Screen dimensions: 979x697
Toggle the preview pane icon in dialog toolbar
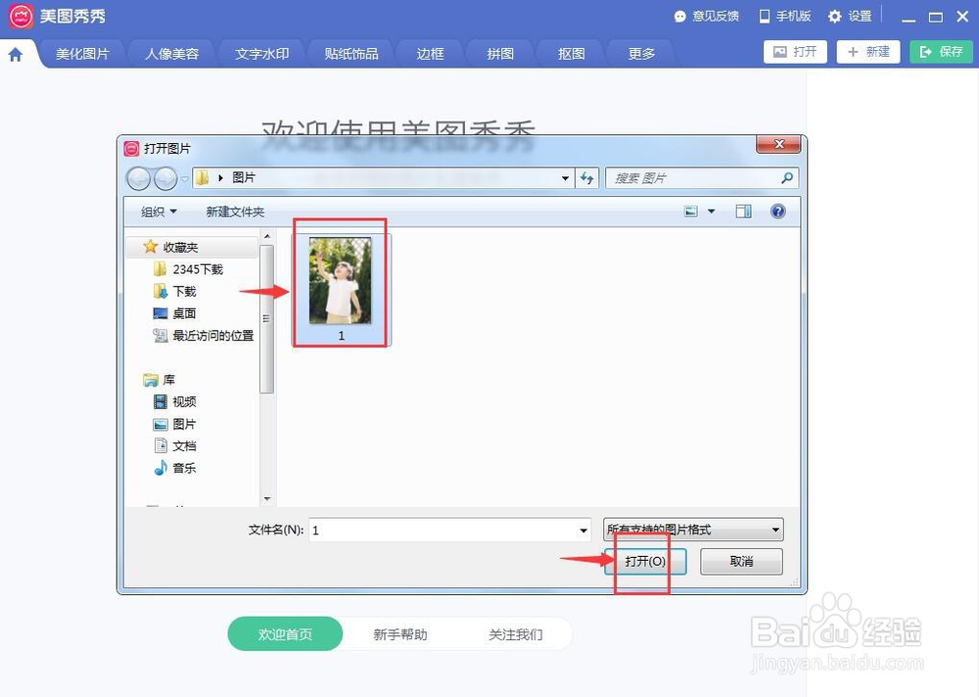tap(743, 210)
